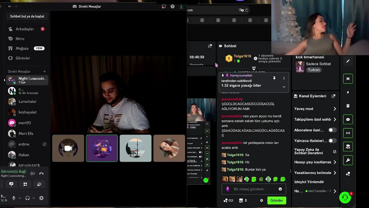Toggle the camera stream panel icon

pos(348,146)
